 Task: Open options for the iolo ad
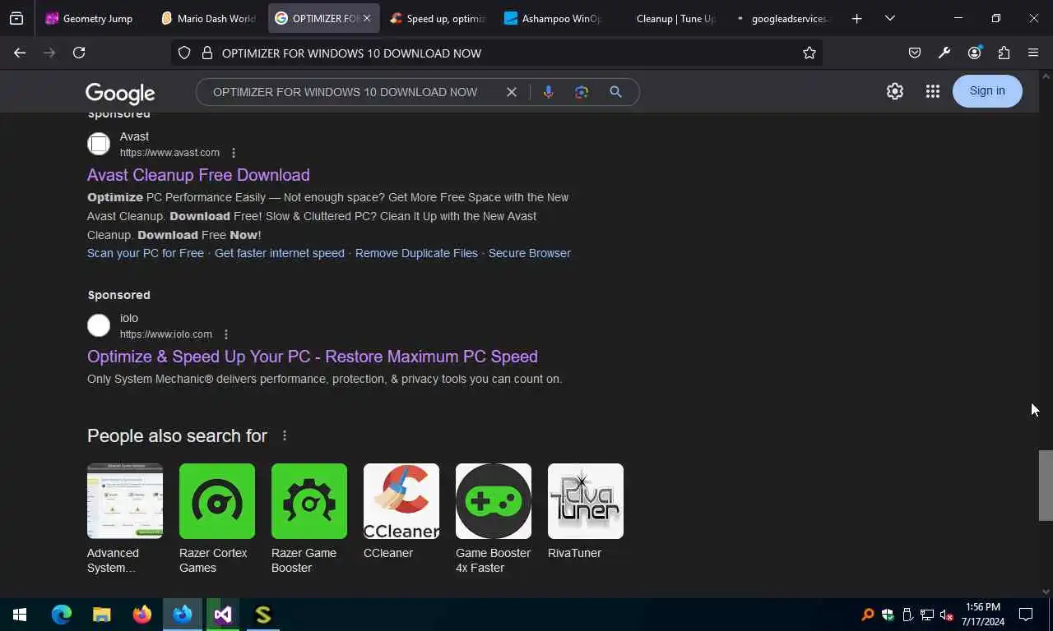226,334
